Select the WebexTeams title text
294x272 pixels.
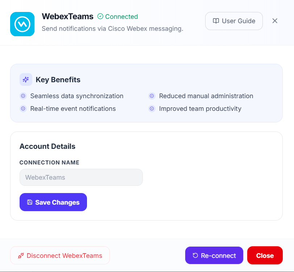pos(67,17)
